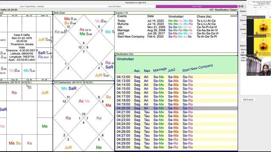Click the slanted Start New Company column header
Image resolution: width=271 pixels, height=152 pixels.
click(x=198, y=68)
